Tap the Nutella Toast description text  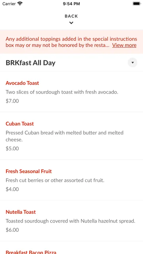(70, 221)
